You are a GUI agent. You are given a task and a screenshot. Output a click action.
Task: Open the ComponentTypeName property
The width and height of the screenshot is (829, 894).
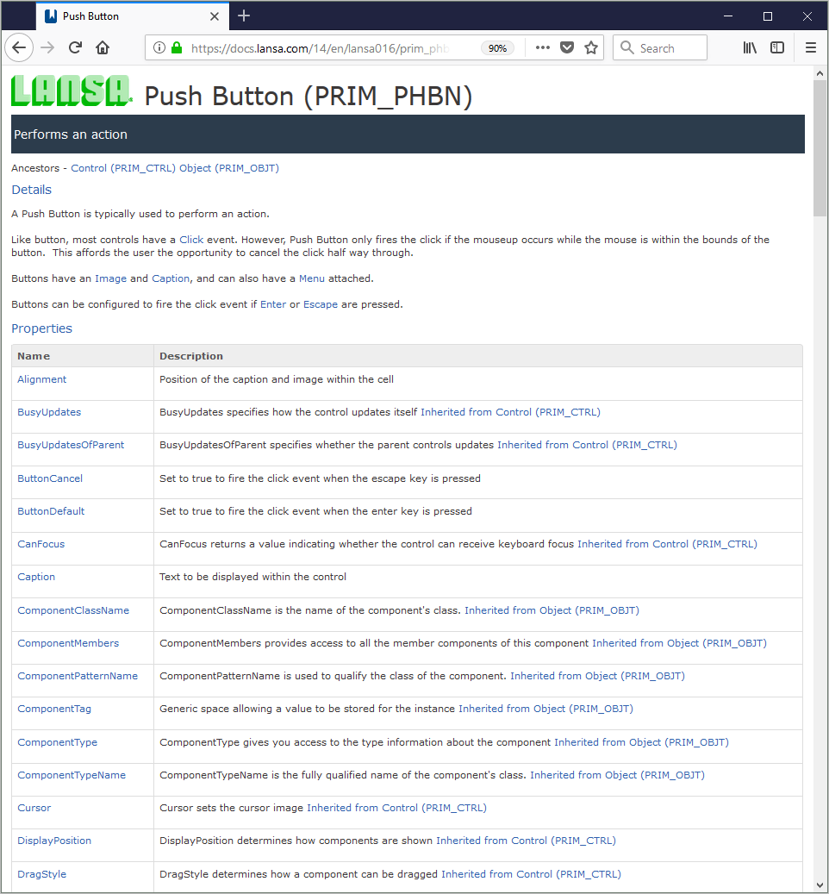(x=72, y=775)
